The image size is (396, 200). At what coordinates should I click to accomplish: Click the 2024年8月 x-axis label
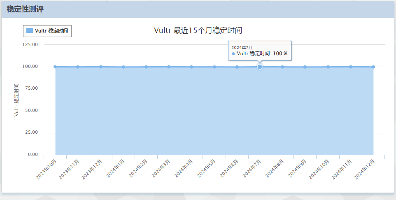(275, 169)
